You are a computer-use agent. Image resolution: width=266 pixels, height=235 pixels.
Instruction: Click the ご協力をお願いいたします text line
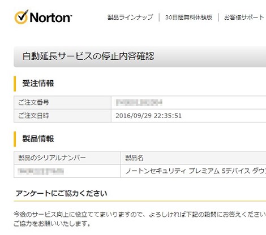tap(52, 224)
